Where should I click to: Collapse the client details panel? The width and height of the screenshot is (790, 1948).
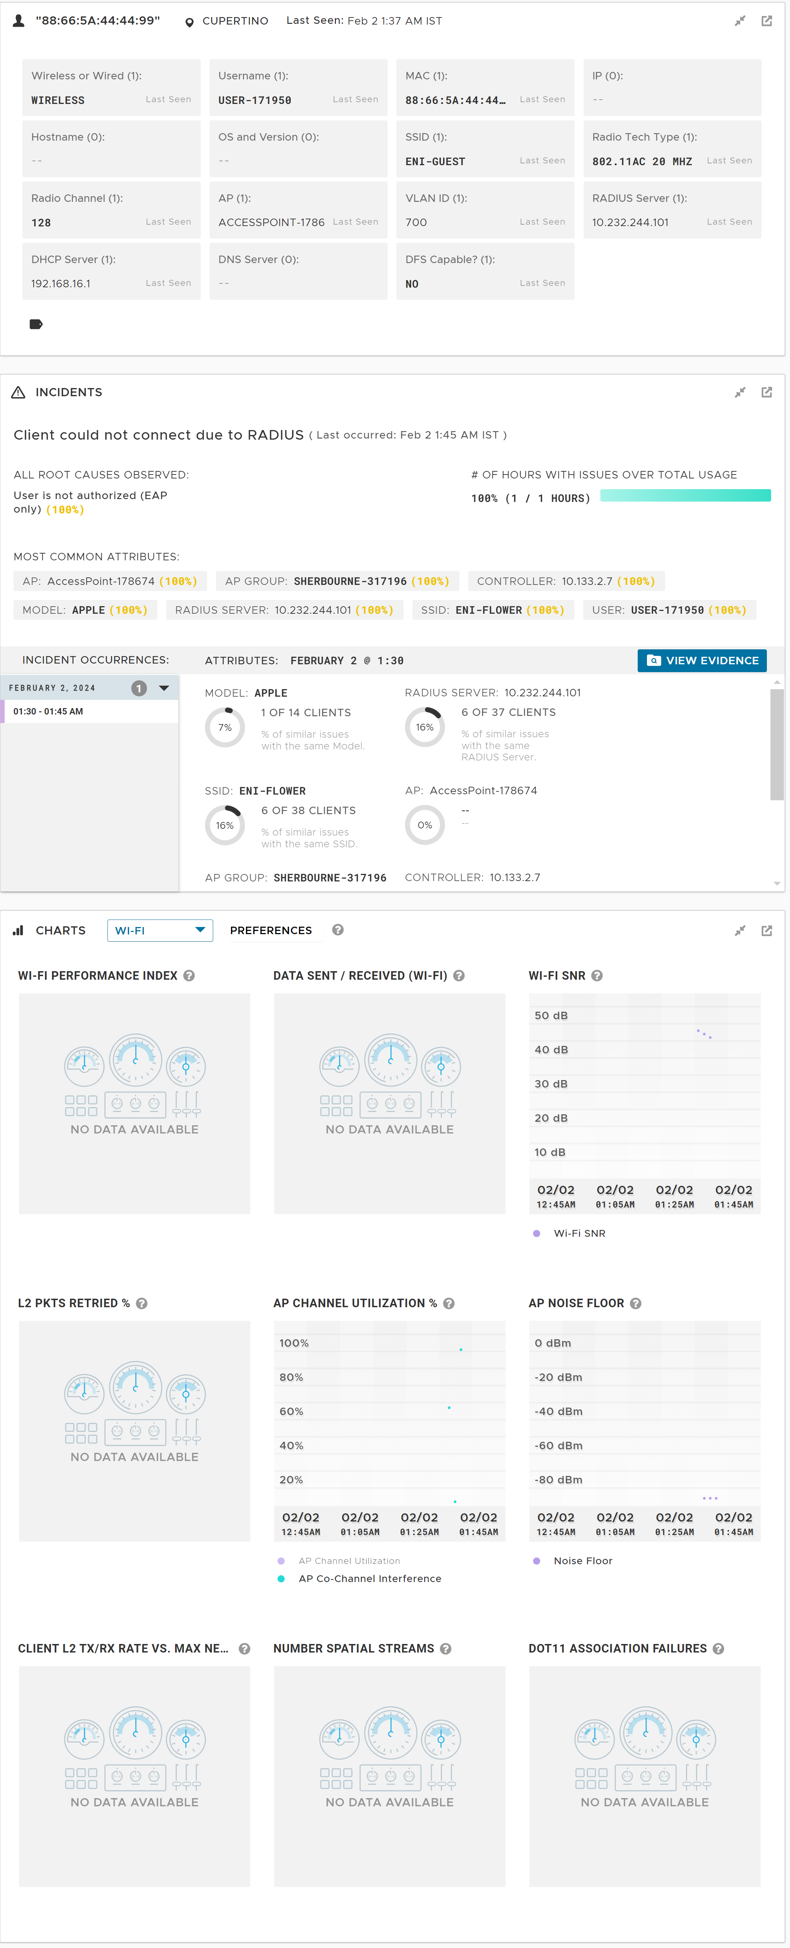click(x=739, y=21)
